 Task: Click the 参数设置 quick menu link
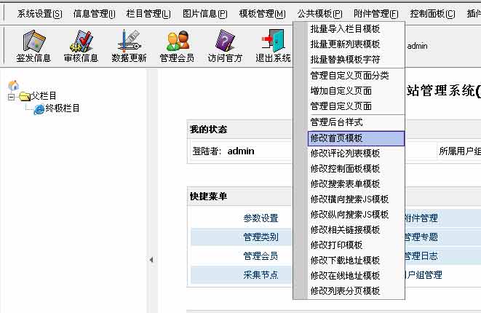tap(261, 218)
